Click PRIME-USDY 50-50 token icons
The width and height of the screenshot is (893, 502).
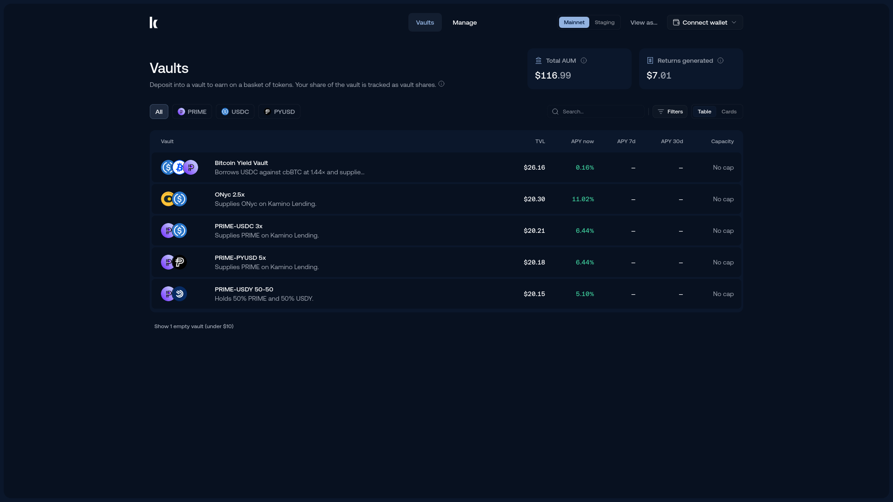(174, 294)
